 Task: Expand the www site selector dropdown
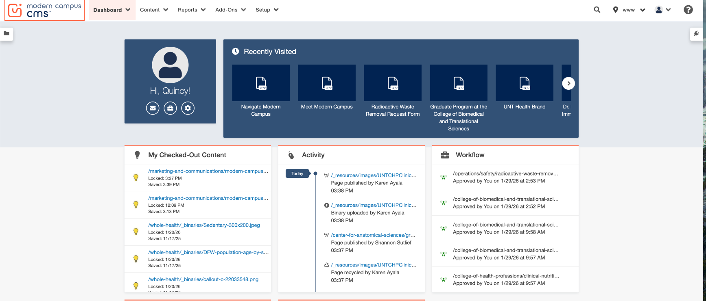[x=629, y=10]
